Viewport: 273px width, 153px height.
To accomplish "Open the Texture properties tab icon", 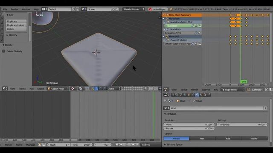I will coord(205,95).
